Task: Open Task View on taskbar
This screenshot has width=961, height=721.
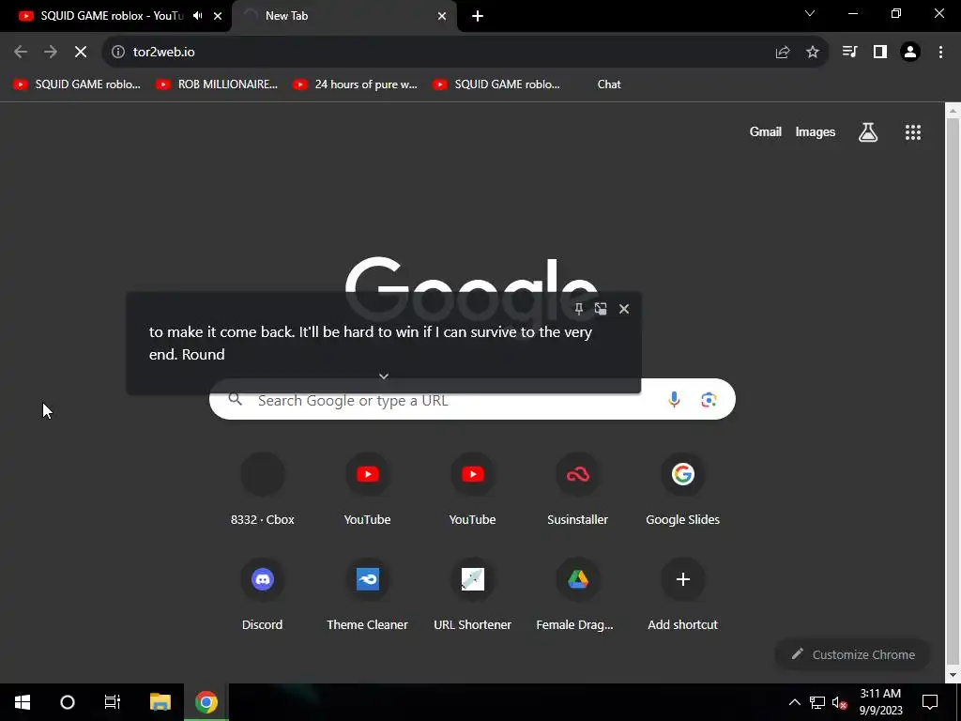Action: pyautogui.click(x=113, y=702)
